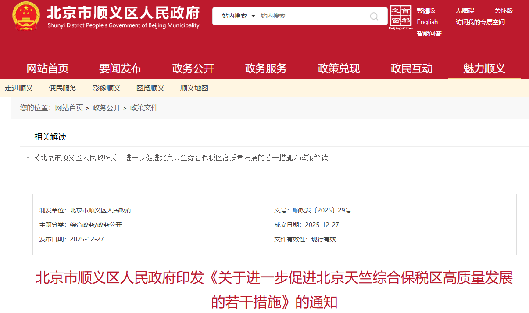Switch the site to English version

[426, 22]
